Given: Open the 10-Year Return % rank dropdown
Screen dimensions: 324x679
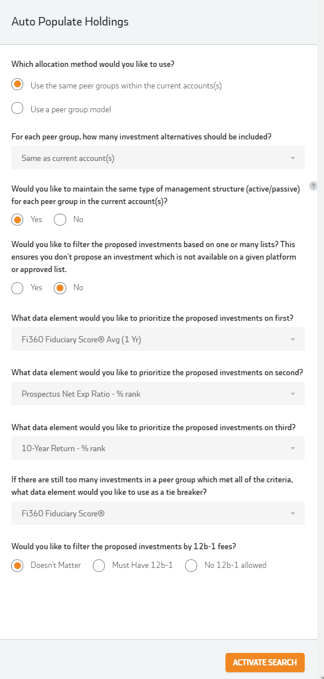Looking at the screenshot, I should click(158, 448).
